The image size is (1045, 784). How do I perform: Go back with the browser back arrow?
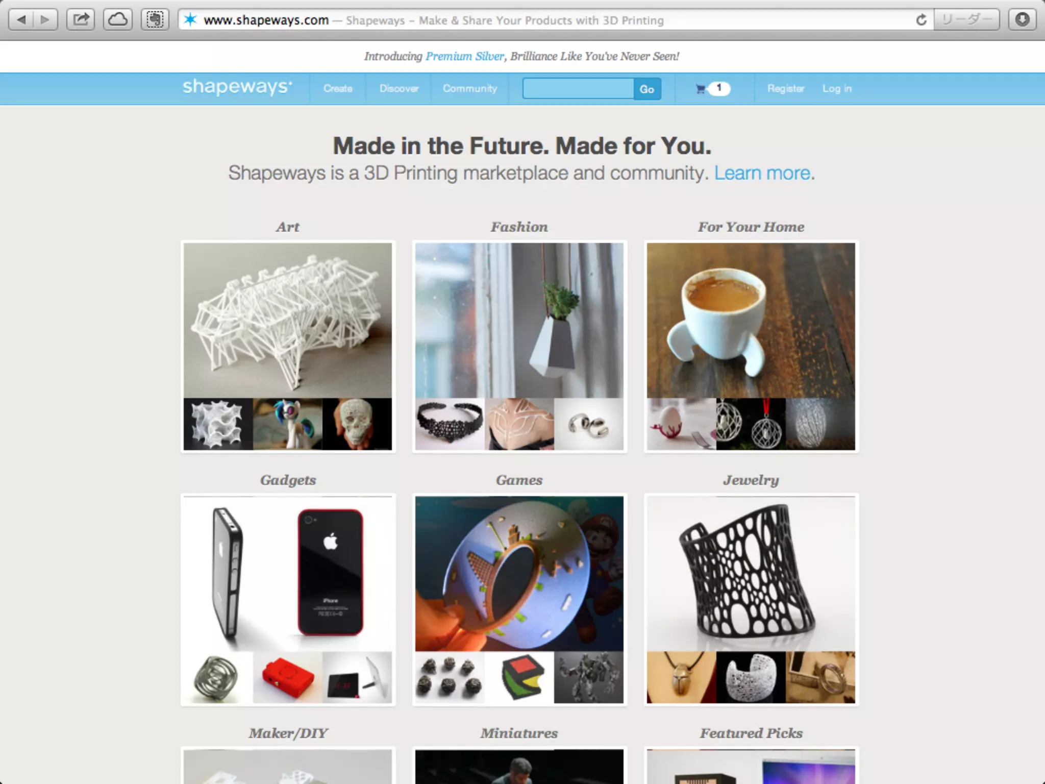click(21, 20)
